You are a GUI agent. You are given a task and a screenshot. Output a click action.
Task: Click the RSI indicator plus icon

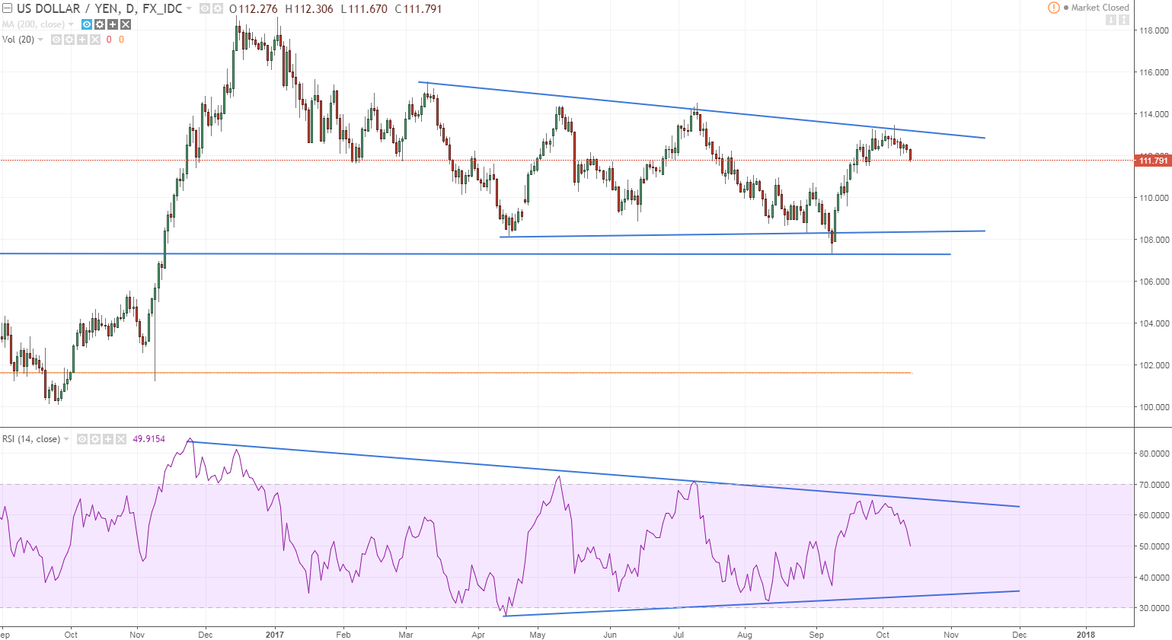coord(108,439)
